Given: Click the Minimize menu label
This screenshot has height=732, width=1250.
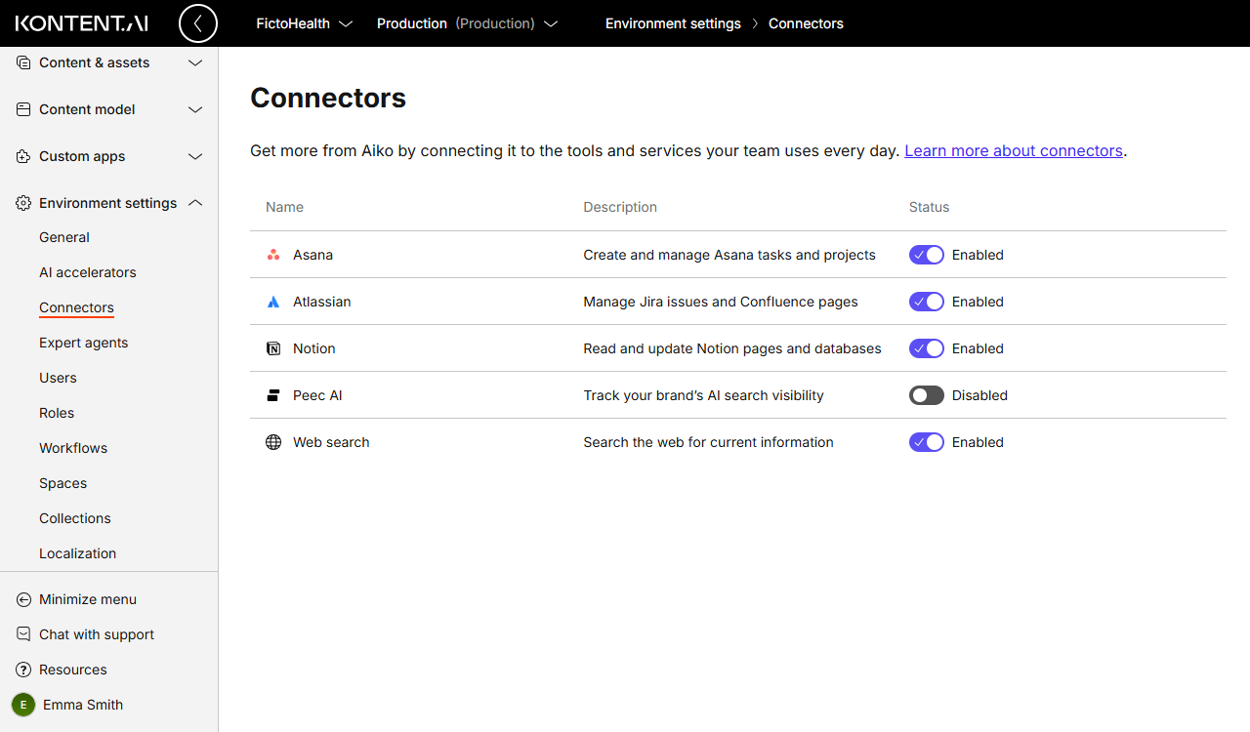Looking at the screenshot, I should coord(88,599).
